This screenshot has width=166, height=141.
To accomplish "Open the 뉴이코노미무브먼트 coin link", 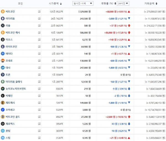I will click(x=16, y=89).
